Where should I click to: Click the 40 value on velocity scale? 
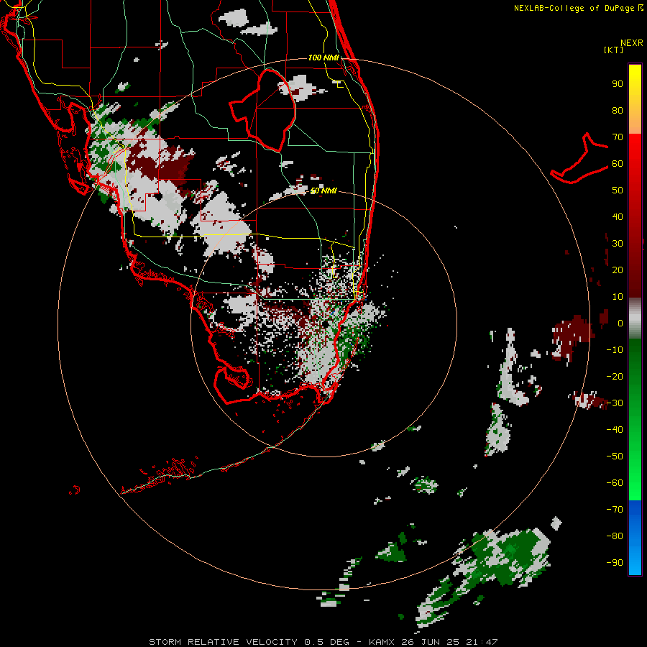click(618, 217)
